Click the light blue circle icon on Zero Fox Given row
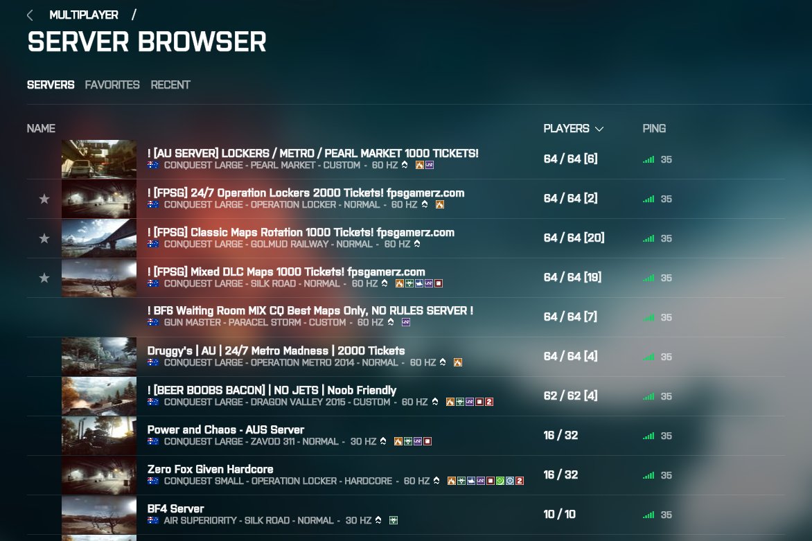Image resolution: width=812 pixels, height=541 pixels. pyautogui.click(x=510, y=481)
